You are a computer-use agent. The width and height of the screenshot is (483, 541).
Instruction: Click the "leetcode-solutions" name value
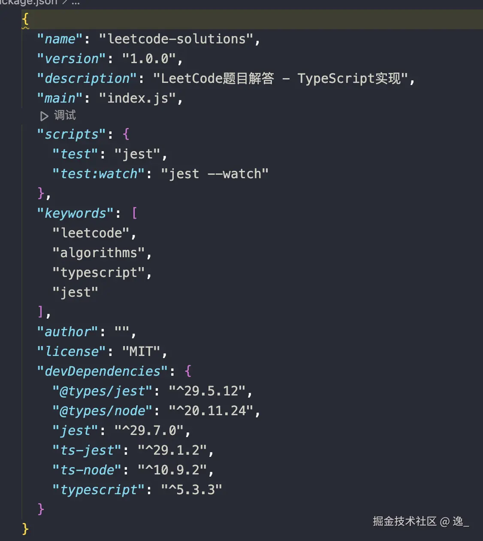176,39
